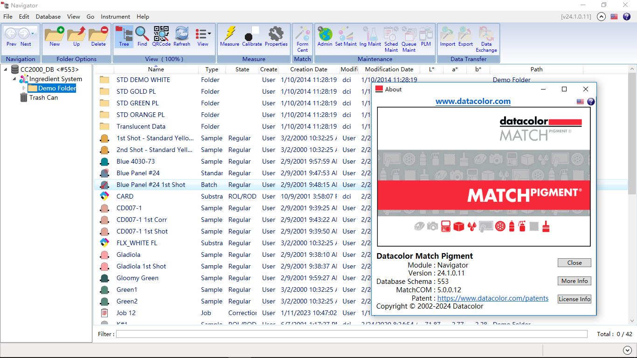637x358 pixels.
Task: Go to Next navigation arrow
Action: [26, 37]
